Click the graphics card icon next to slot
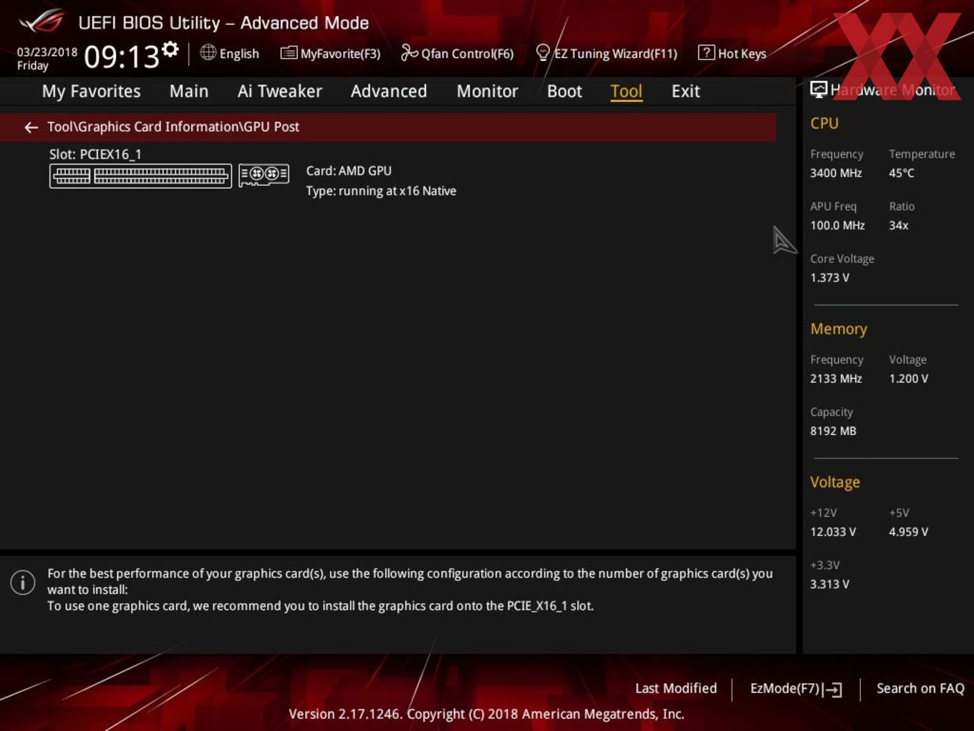 click(264, 174)
